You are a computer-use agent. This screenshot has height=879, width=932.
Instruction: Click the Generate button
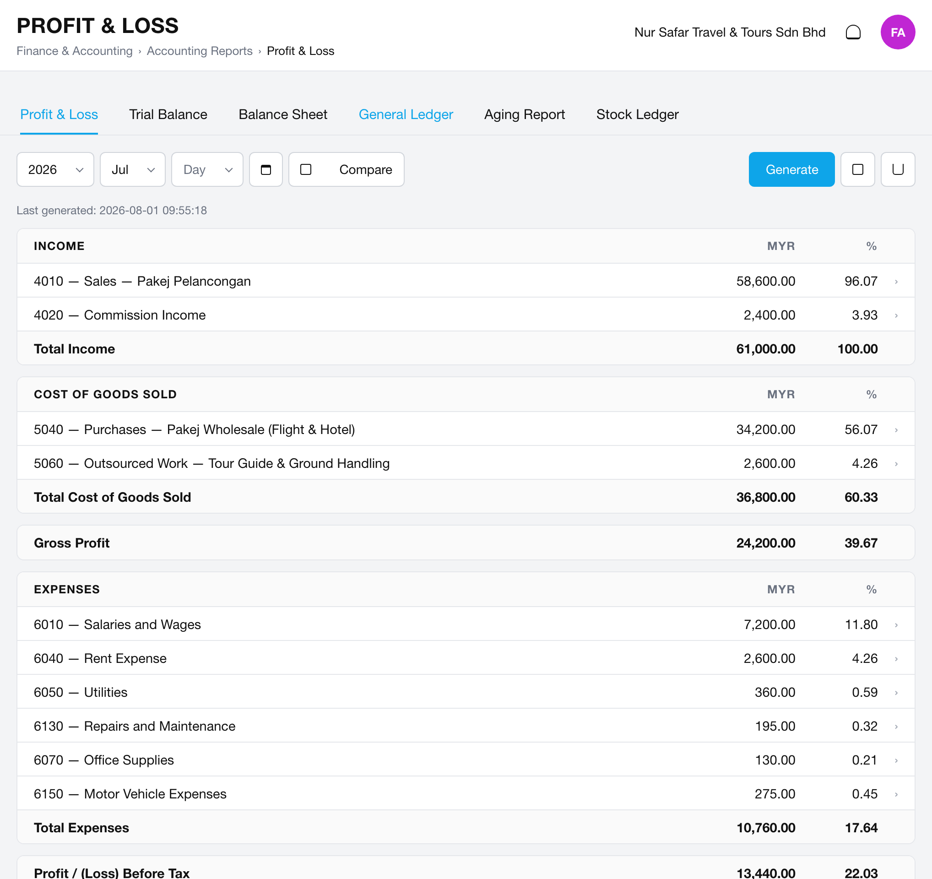tap(791, 169)
